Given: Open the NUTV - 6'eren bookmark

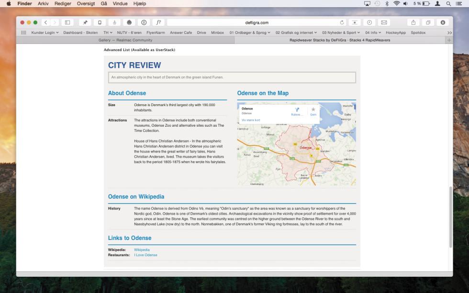Looking at the screenshot, I should (x=129, y=33).
